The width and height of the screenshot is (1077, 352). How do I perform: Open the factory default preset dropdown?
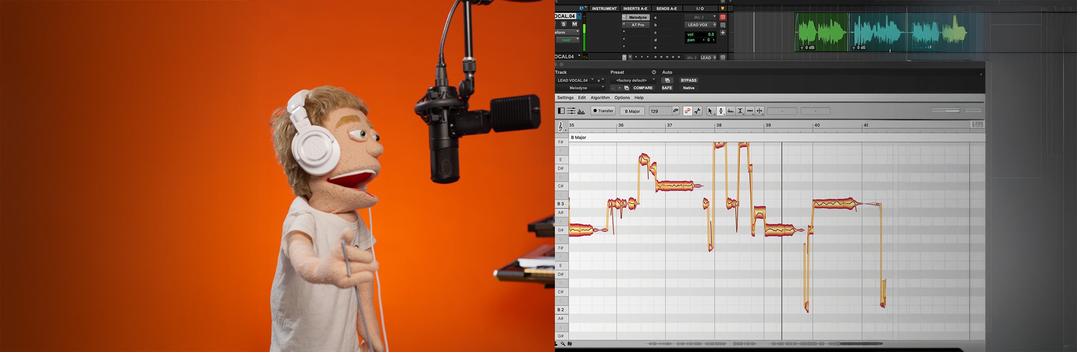(x=632, y=80)
